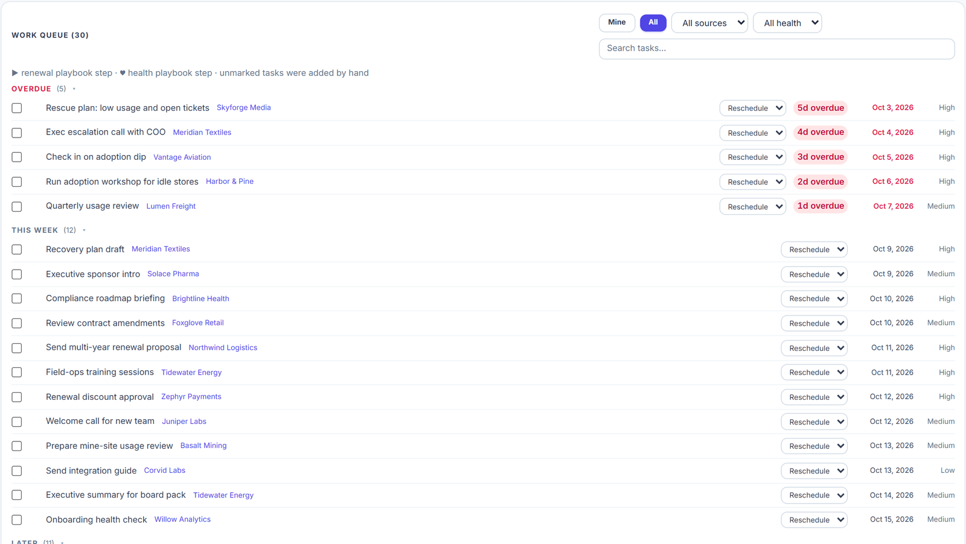Image resolution: width=966 pixels, height=544 pixels.
Task: Open Vantage Aviation account link
Action: [182, 157]
